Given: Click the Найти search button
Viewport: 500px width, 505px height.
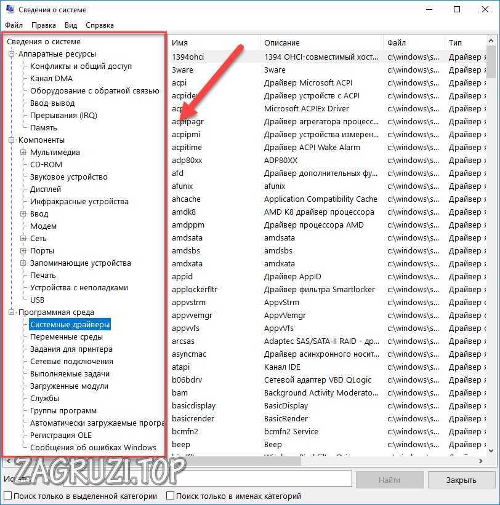Looking at the screenshot, I should tap(389, 480).
